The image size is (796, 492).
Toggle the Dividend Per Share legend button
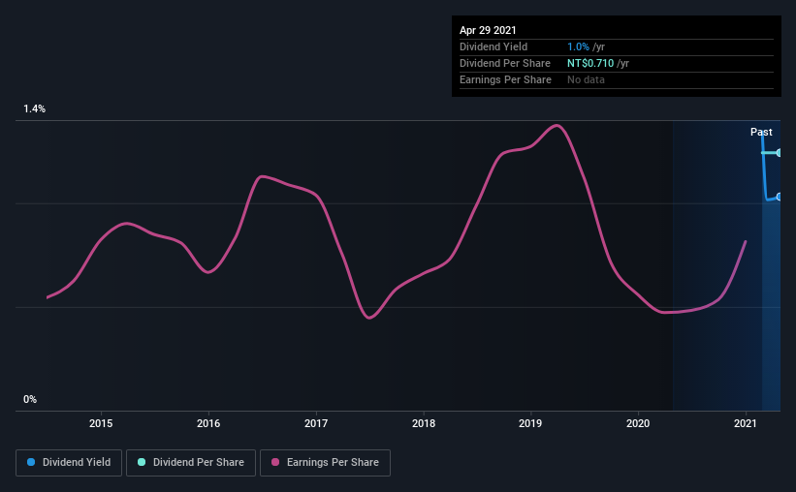191,463
